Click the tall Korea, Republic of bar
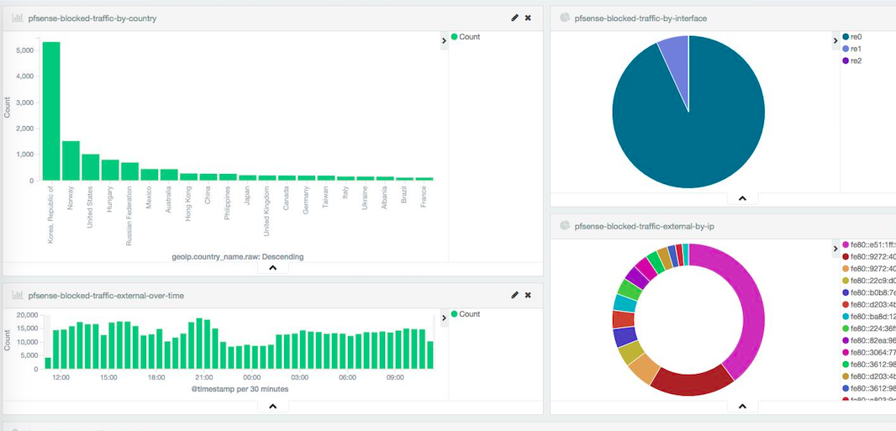896x431 pixels. 51,111
